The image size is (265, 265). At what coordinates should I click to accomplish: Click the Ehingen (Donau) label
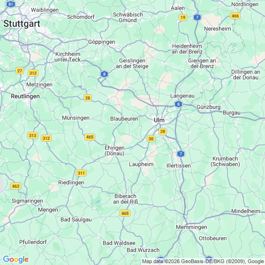(114, 151)
